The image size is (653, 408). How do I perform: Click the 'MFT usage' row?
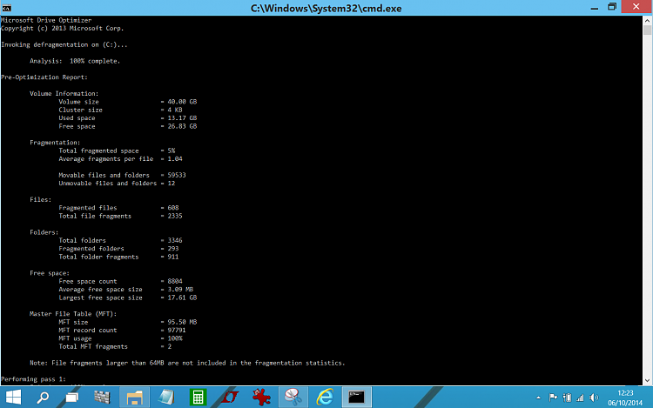[x=121, y=338]
